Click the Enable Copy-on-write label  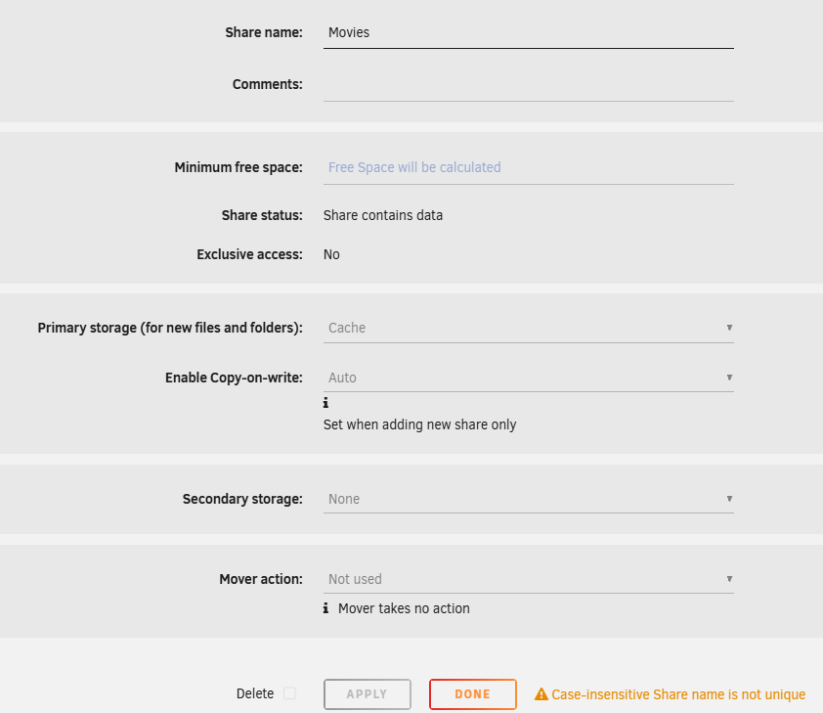tap(234, 378)
